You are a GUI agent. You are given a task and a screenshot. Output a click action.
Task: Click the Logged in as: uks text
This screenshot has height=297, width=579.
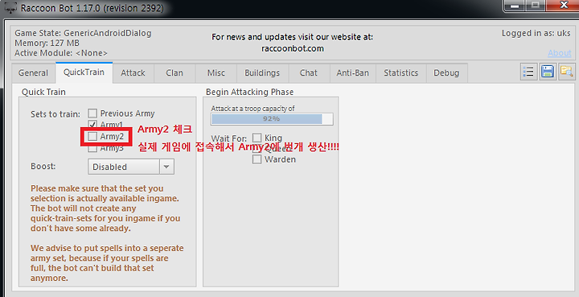pos(536,33)
